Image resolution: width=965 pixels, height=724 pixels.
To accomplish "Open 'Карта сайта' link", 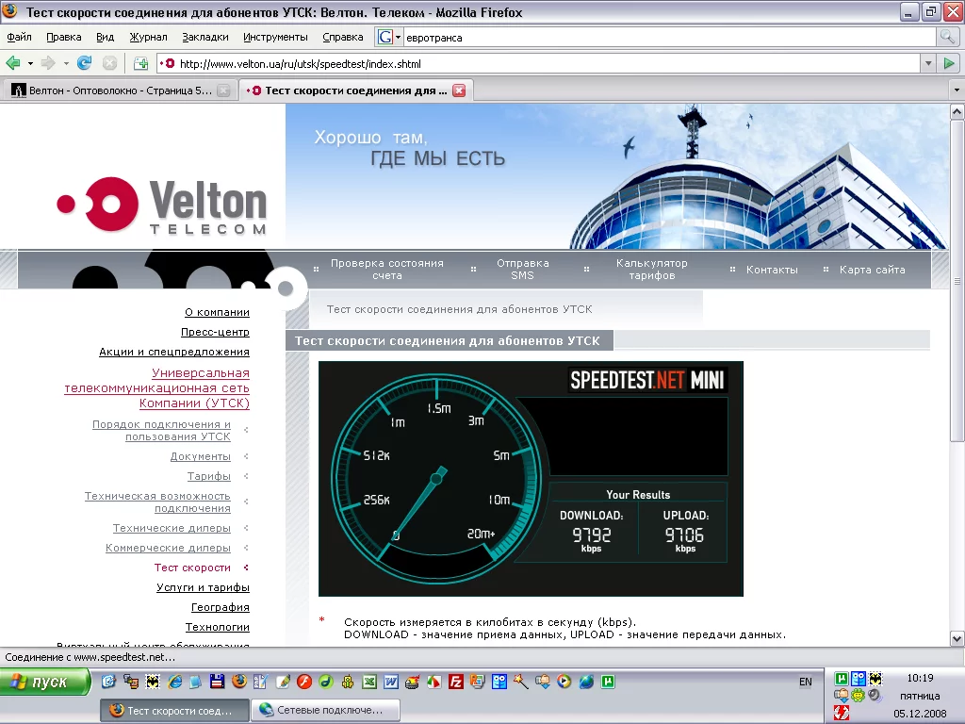I will [872, 270].
